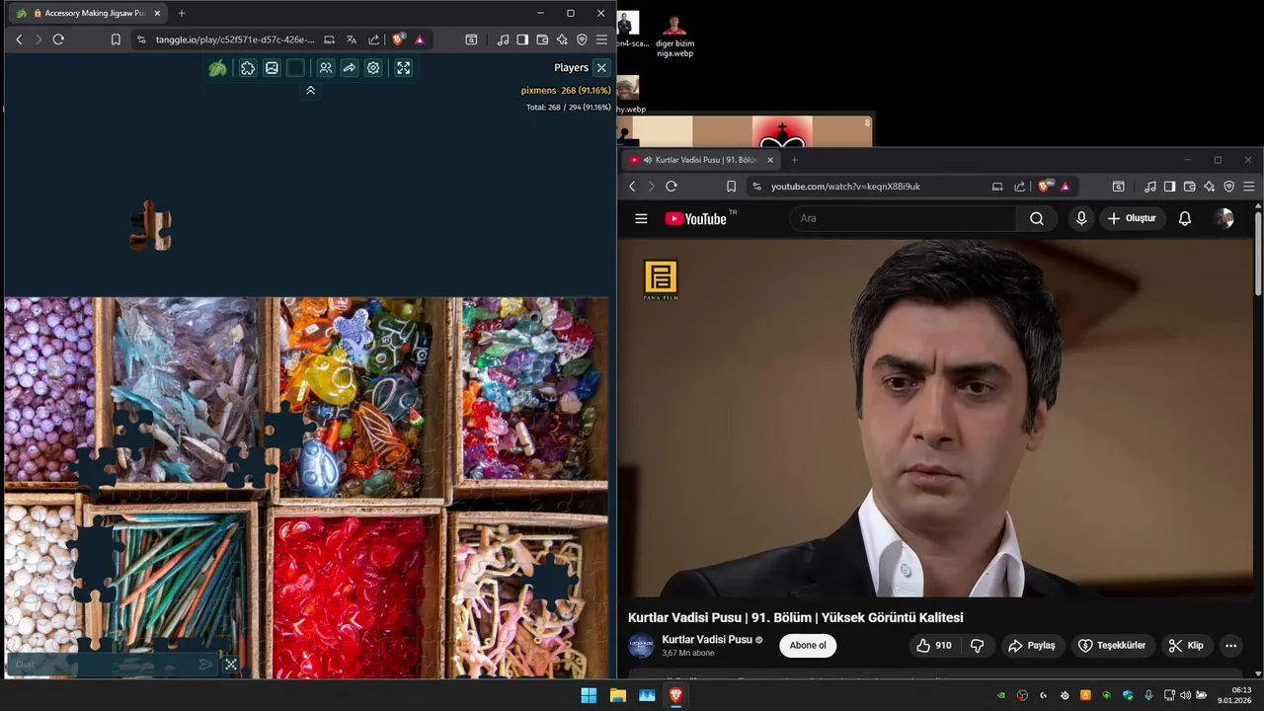Go back in the Tanggle browser window
This screenshot has height=711, width=1264.
click(x=19, y=39)
